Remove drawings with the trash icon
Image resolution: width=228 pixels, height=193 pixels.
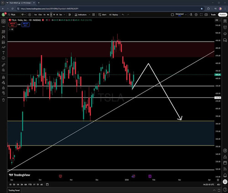pos(3,100)
